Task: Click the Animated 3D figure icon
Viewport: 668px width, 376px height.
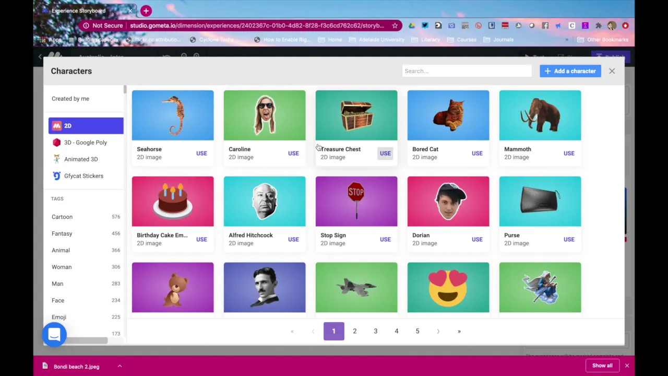Action: (56, 159)
